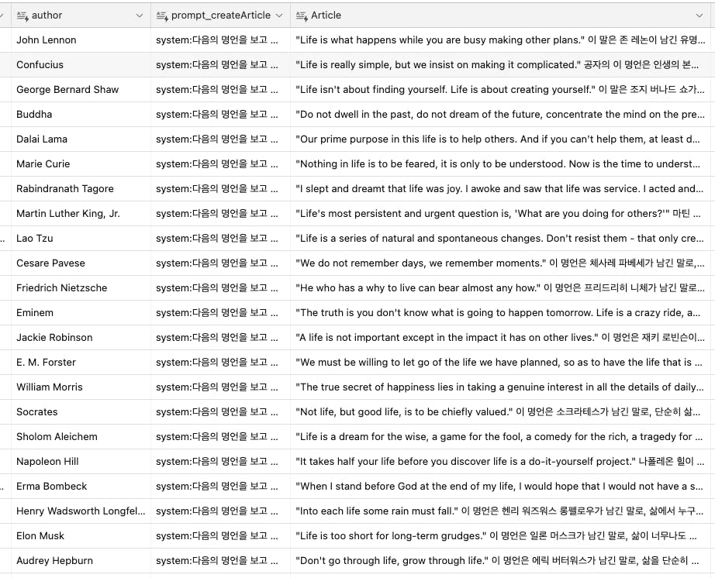
Task: Click the Dalai Lama cell
Action: tap(81, 139)
